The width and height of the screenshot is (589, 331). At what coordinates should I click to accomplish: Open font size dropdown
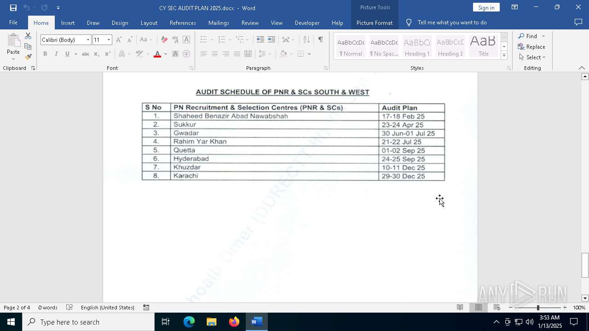tap(109, 40)
